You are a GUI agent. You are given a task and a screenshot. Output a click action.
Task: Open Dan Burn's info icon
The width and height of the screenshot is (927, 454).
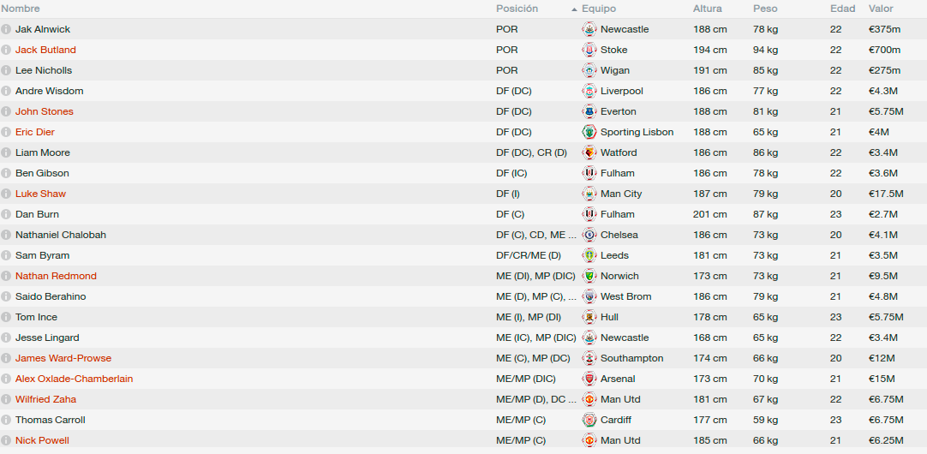(6, 214)
